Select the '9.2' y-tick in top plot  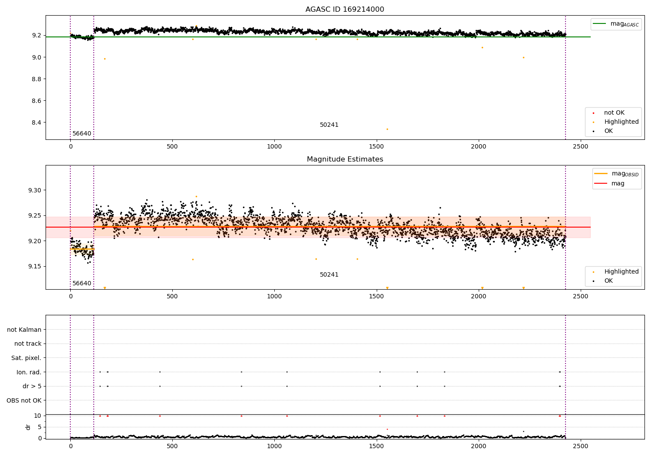37,35
